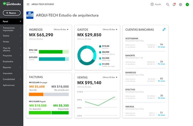Expand chevron beside Flujo de efectivo
Screen dimensions: 193x126
(x=21, y=48)
